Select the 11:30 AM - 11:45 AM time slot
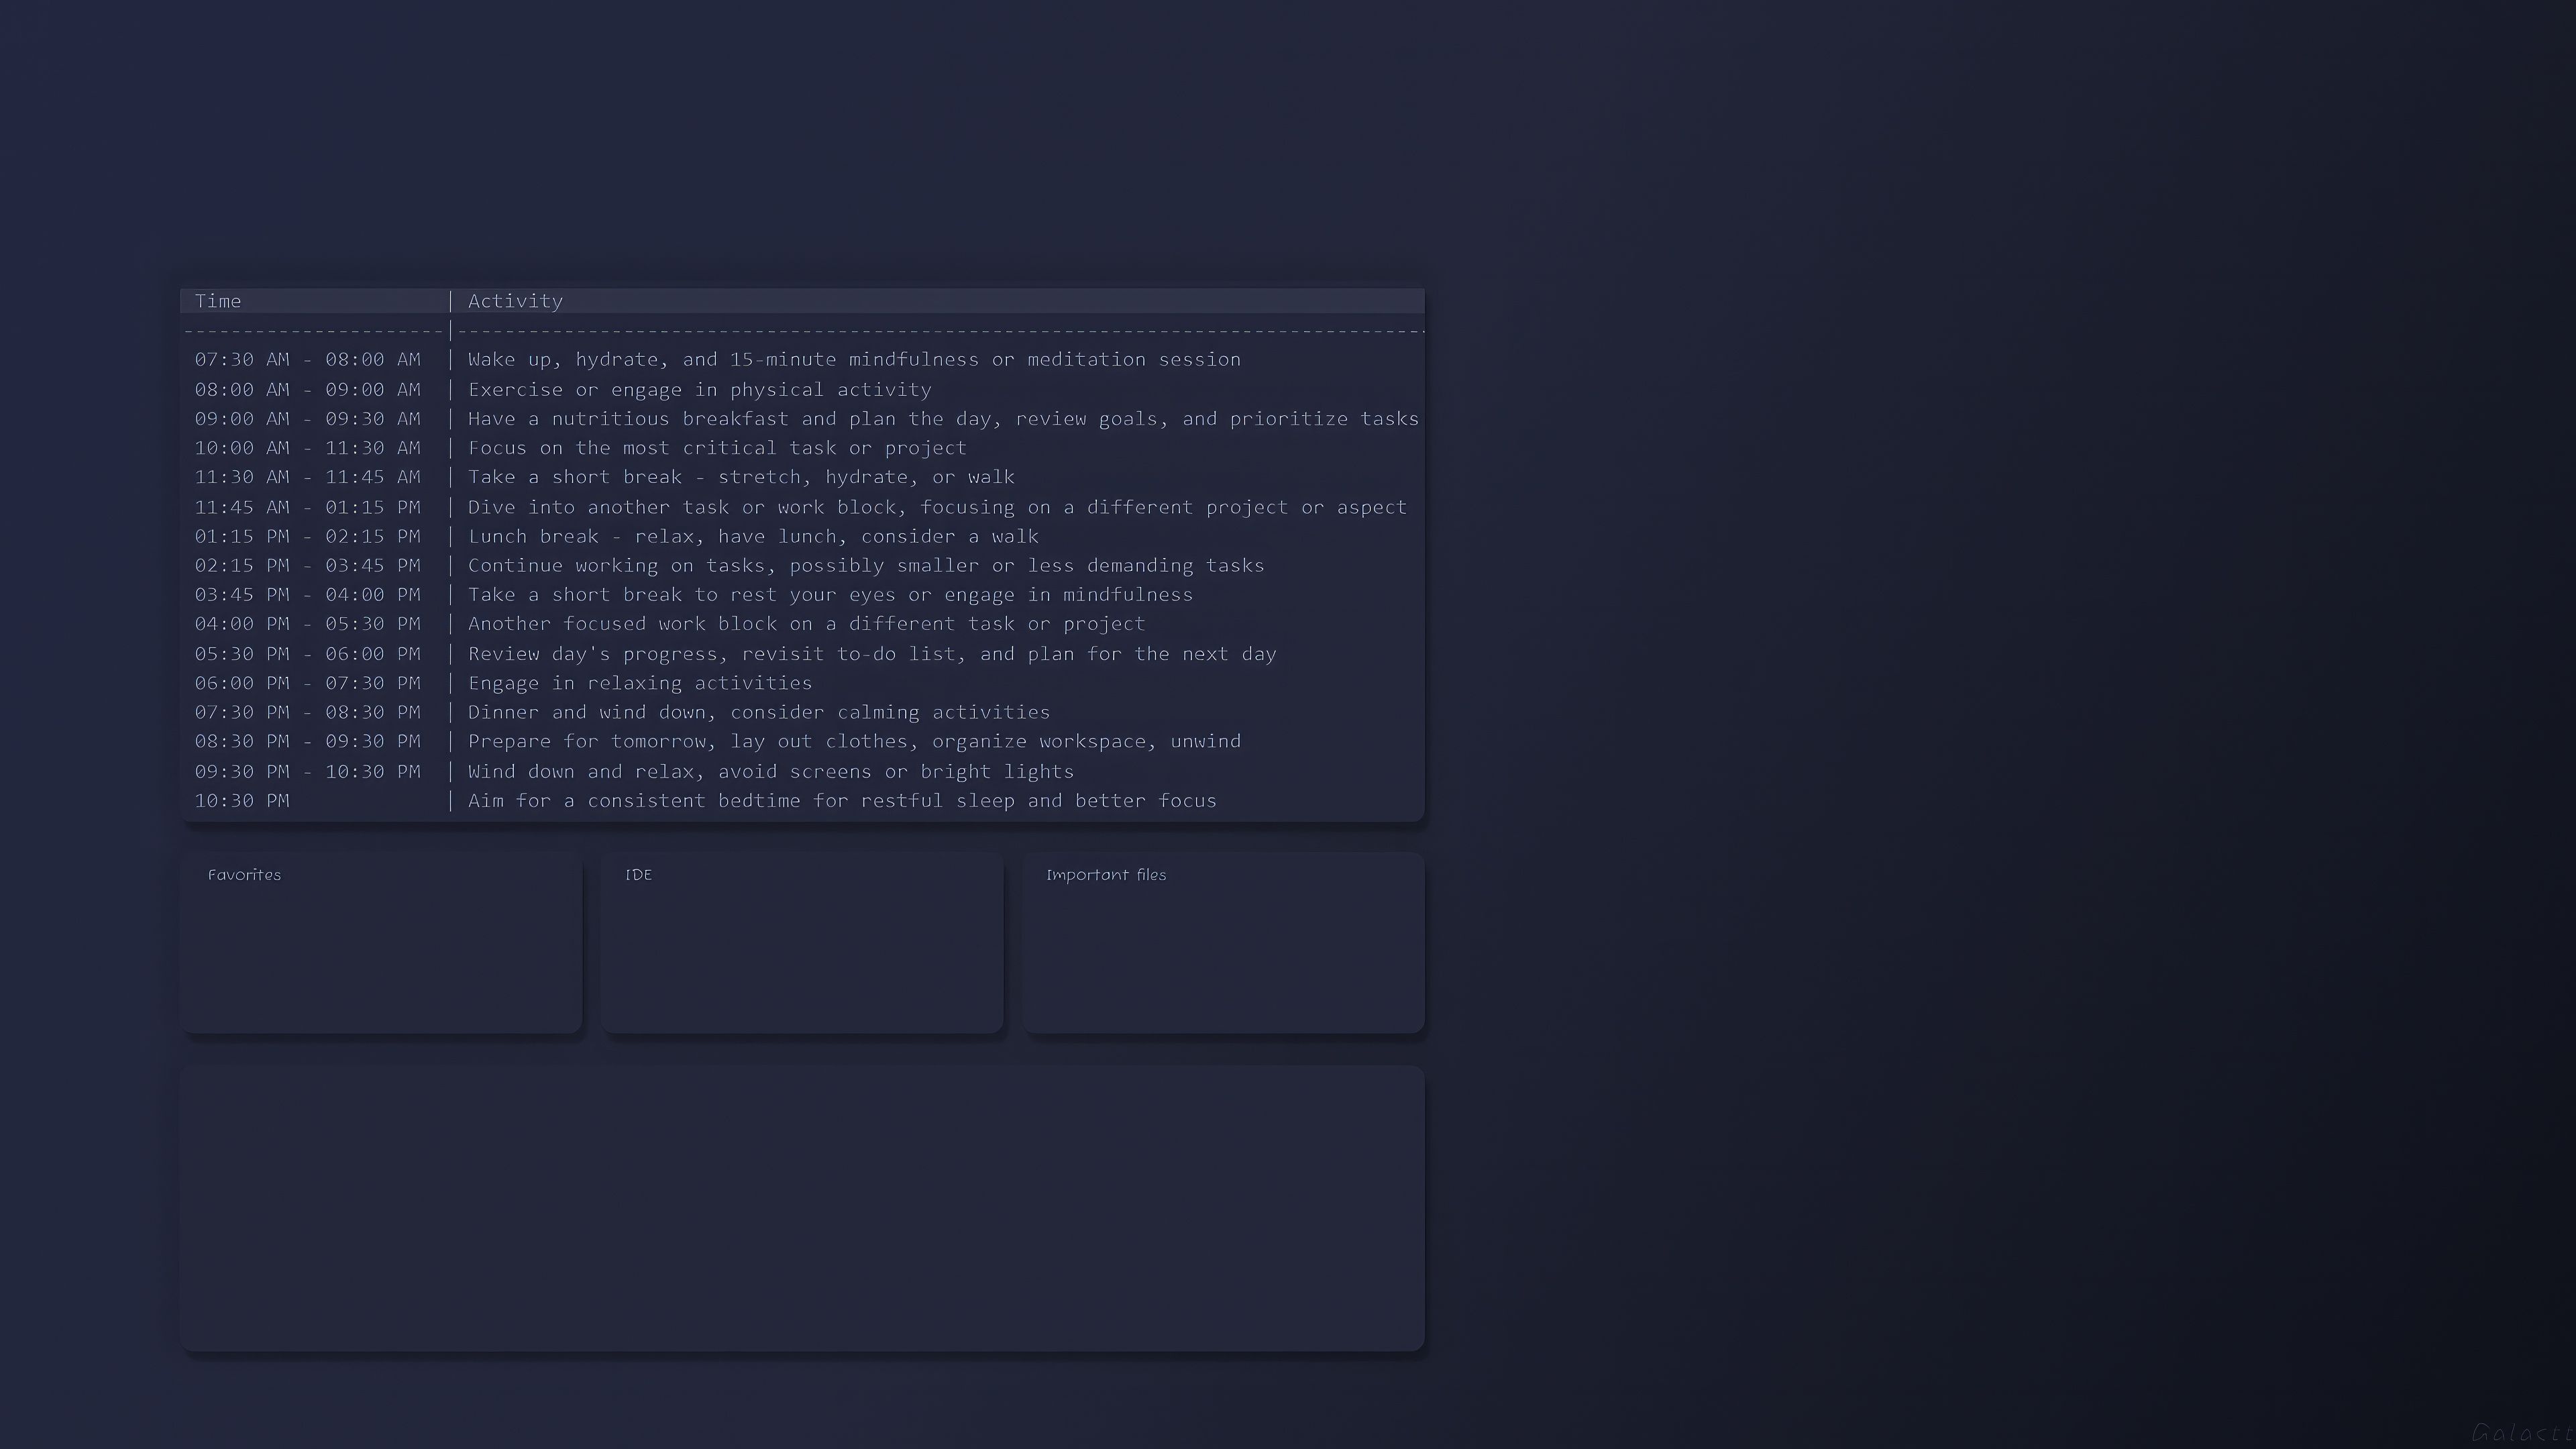 (308, 477)
